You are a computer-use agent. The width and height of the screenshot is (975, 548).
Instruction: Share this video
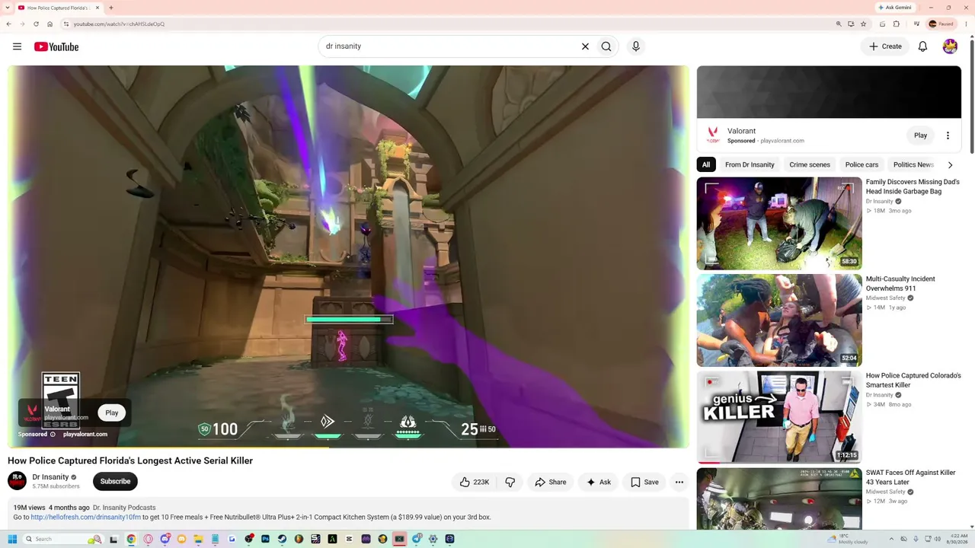pyautogui.click(x=551, y=482)
